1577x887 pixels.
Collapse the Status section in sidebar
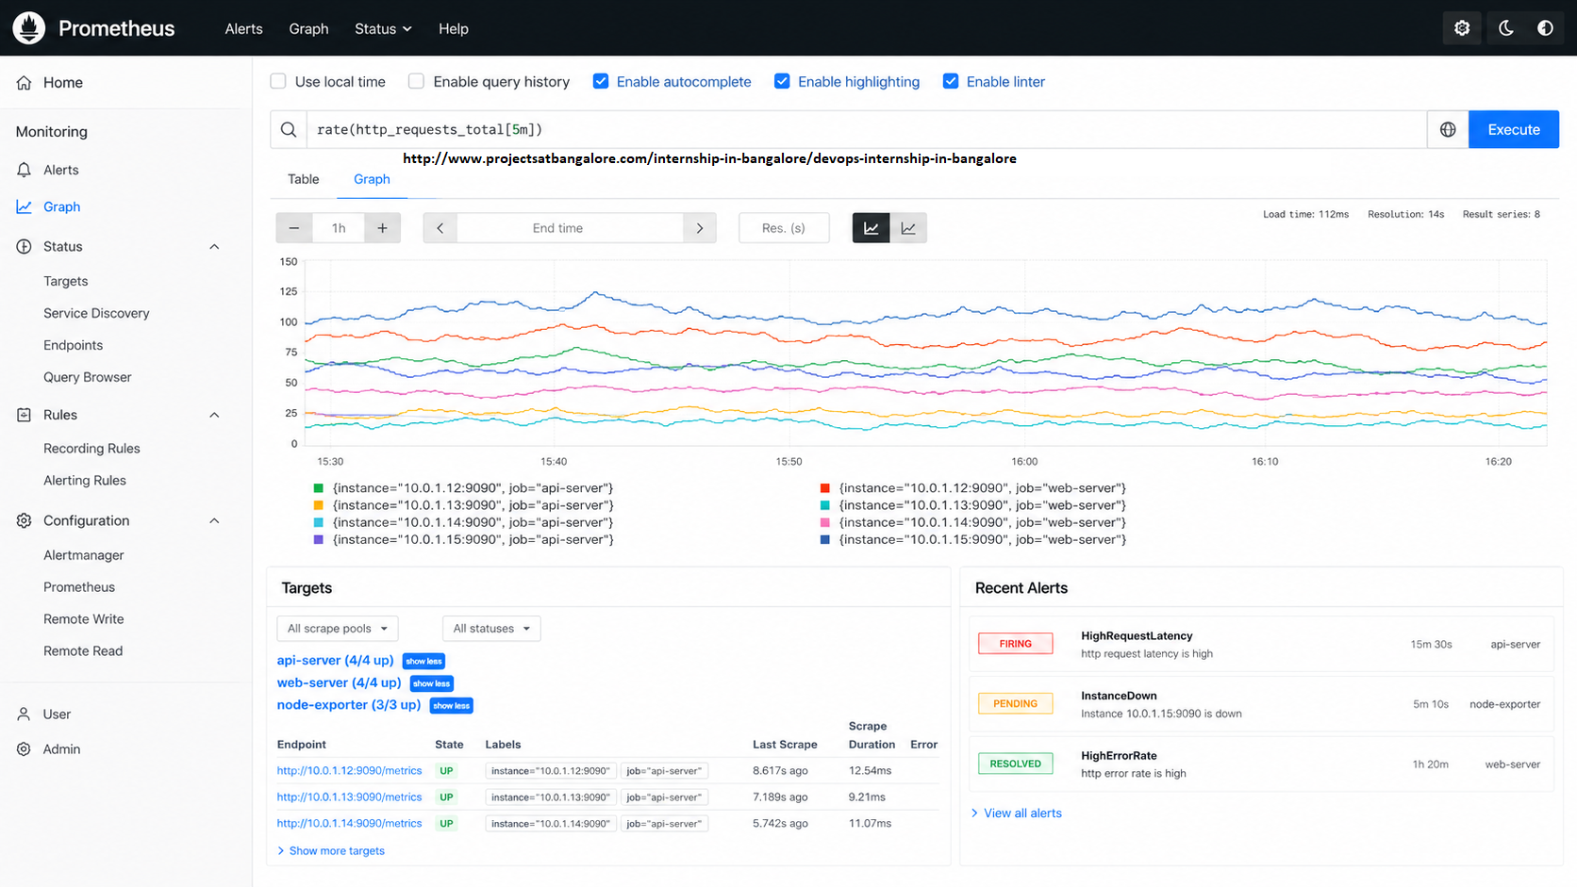214,247
